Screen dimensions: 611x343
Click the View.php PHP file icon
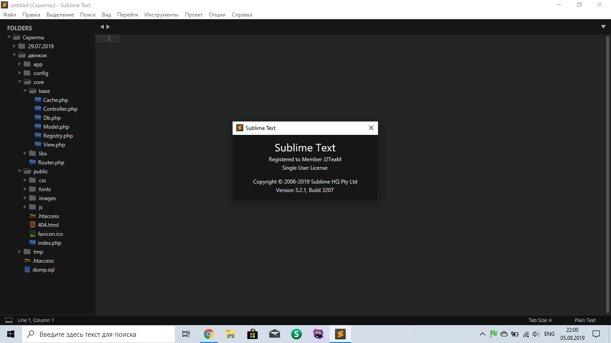coord(38,145)
